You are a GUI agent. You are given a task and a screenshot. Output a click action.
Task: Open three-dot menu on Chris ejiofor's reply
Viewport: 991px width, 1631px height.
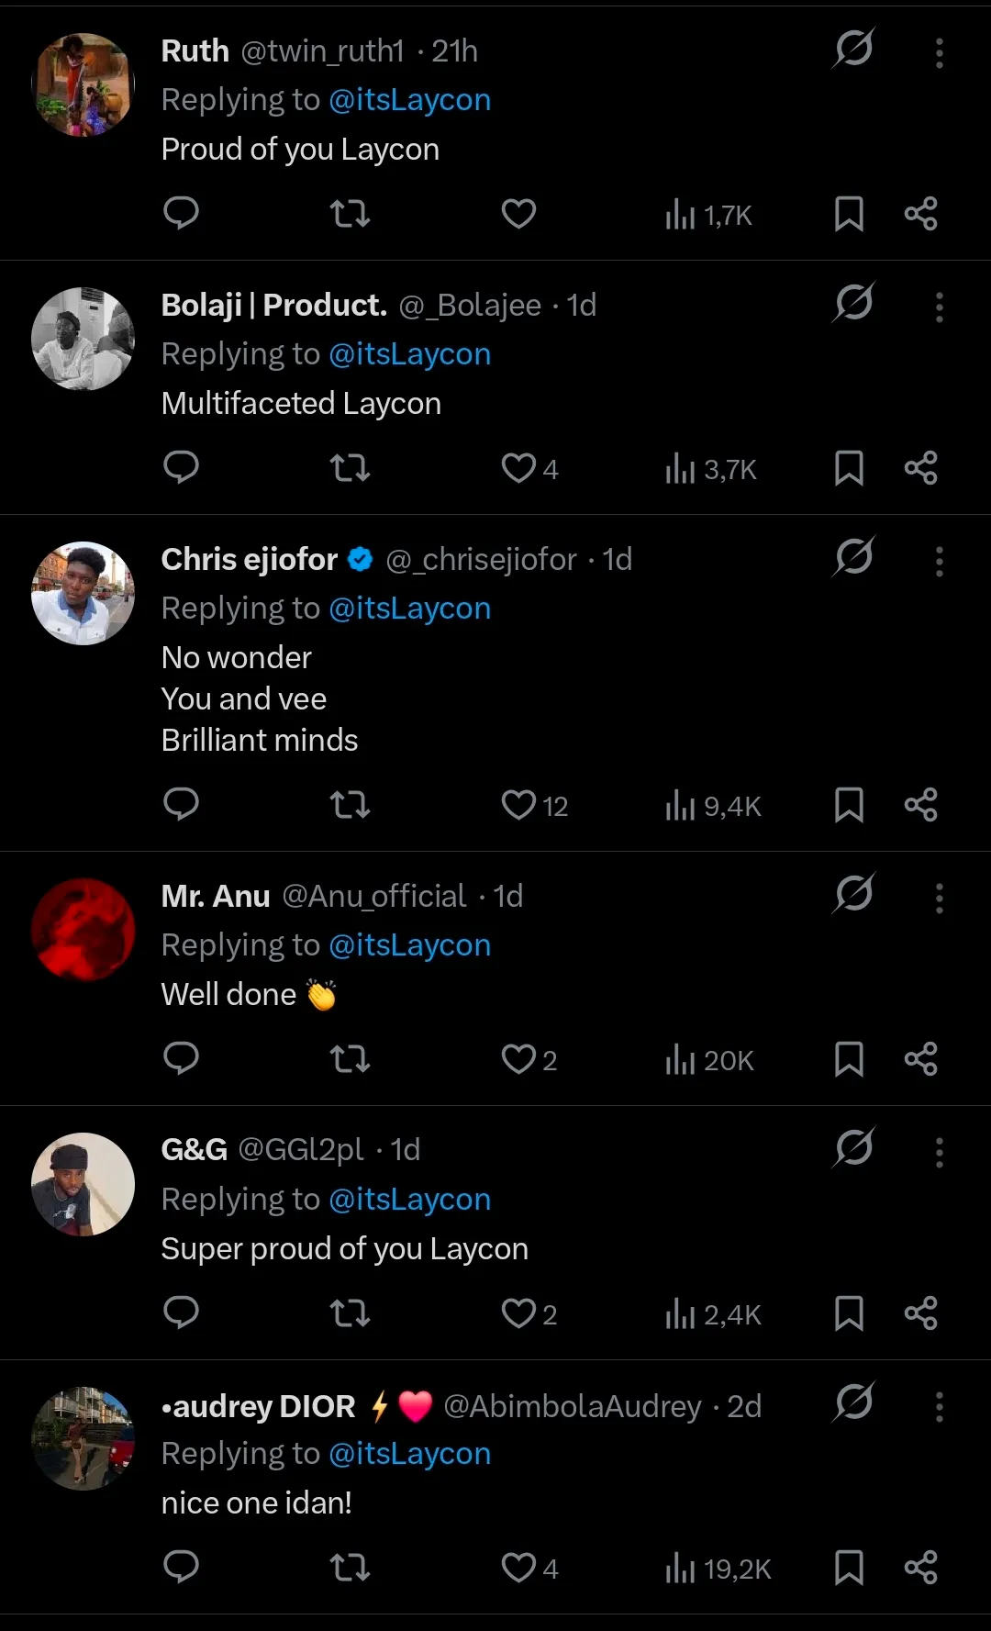(939, 562)
